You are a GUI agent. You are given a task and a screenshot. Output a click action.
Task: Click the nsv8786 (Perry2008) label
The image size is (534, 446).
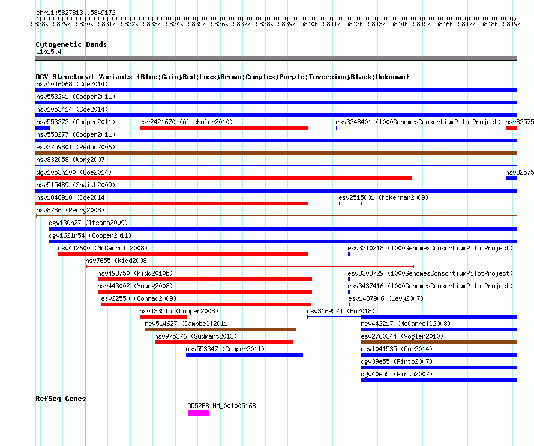click(x=70, y=210)
